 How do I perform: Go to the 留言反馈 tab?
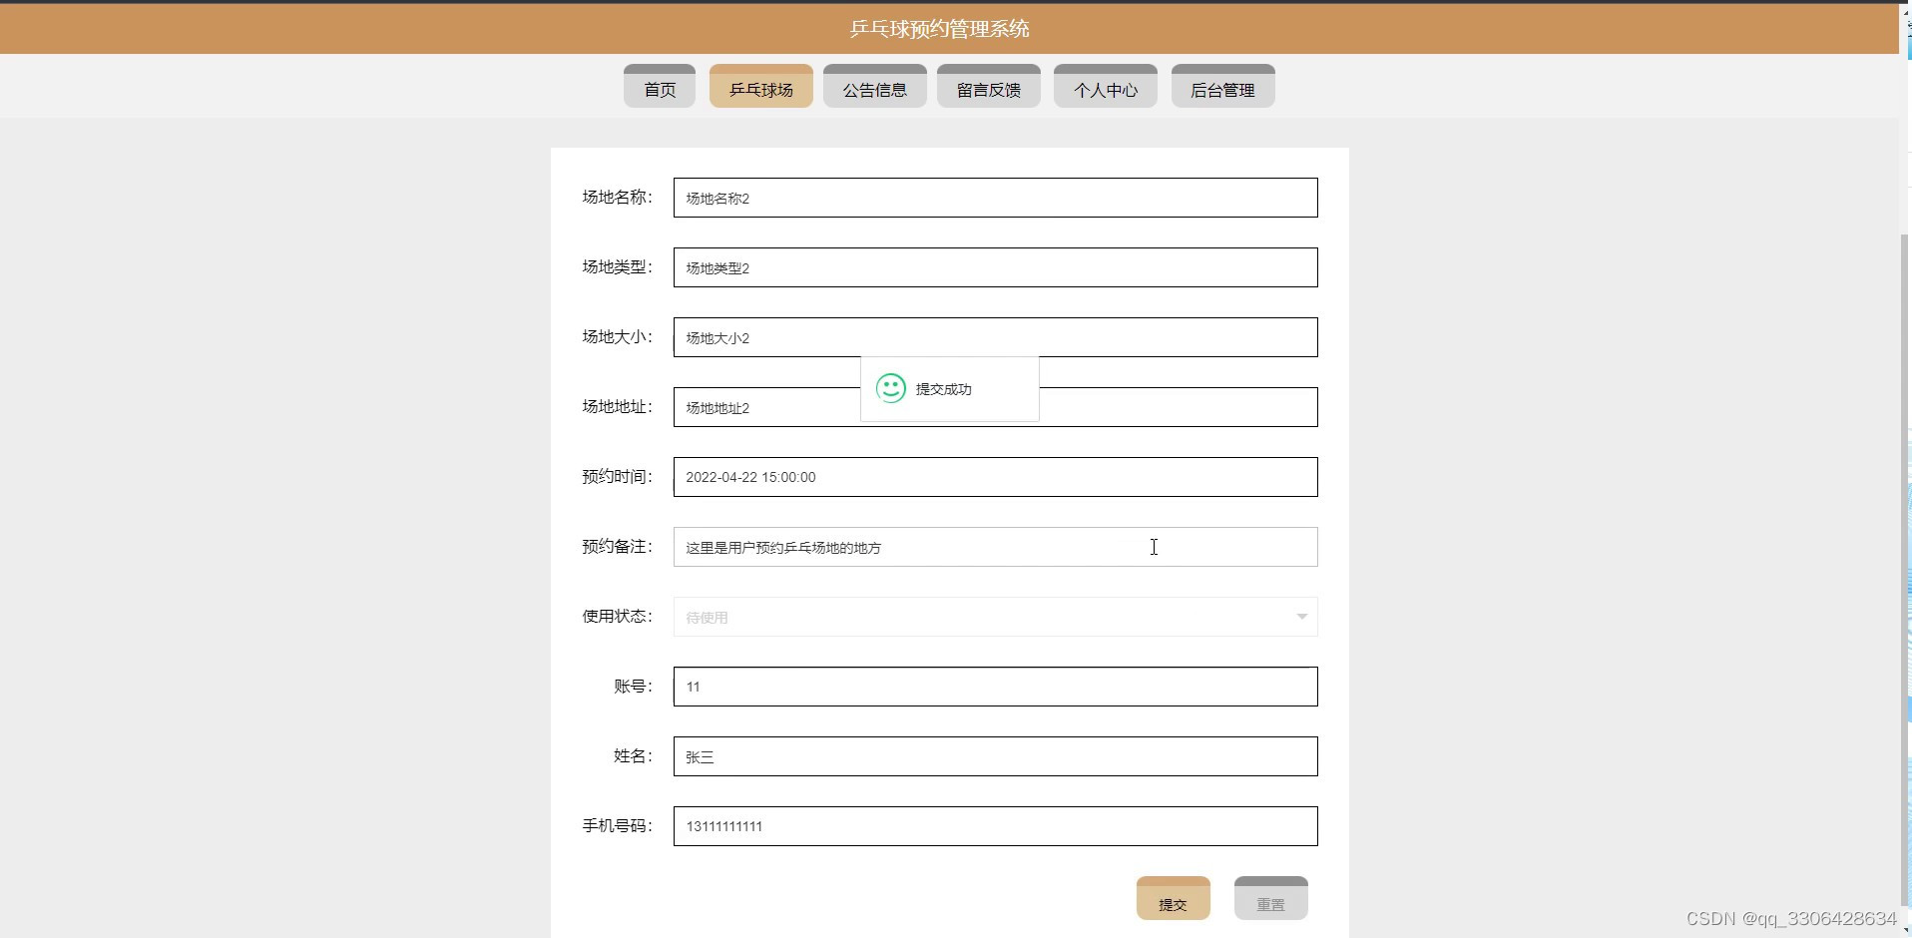coord(989,87)
